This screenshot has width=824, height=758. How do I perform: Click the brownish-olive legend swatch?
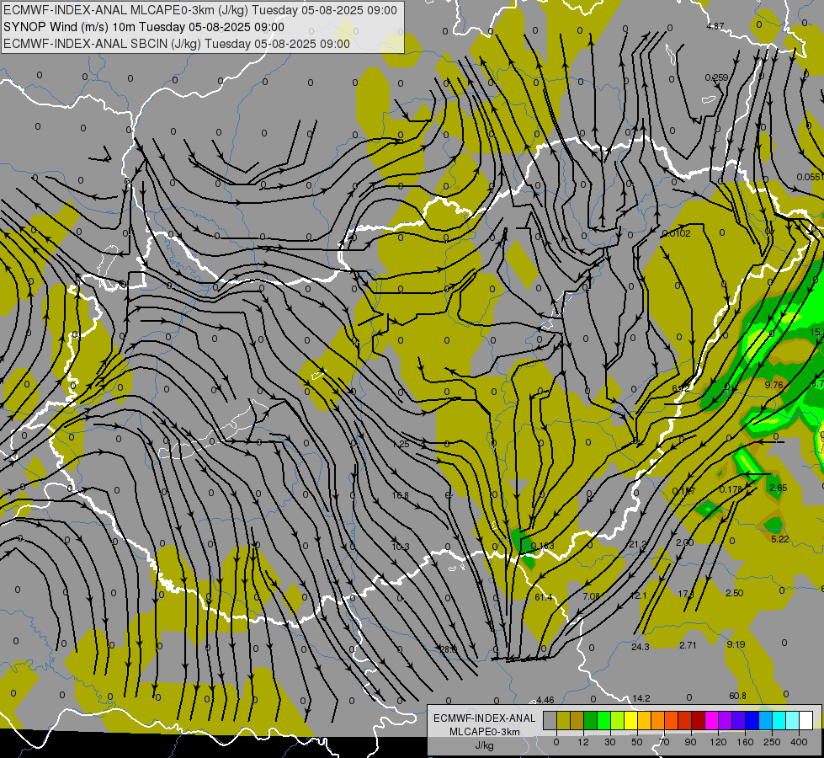(577, 720)
